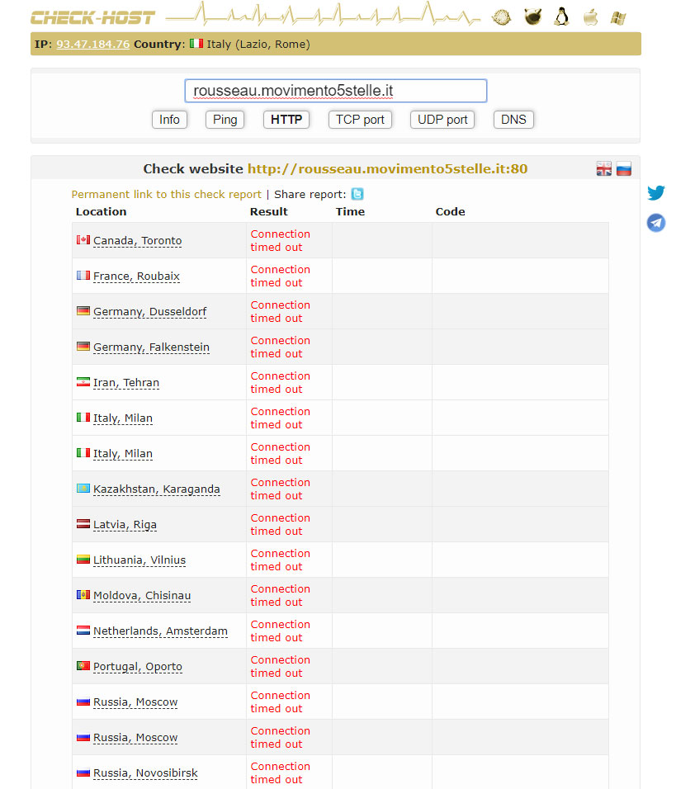Switch language with the UK flag icon
Viewport: 695px width, 789px height.
pos(604,169)
